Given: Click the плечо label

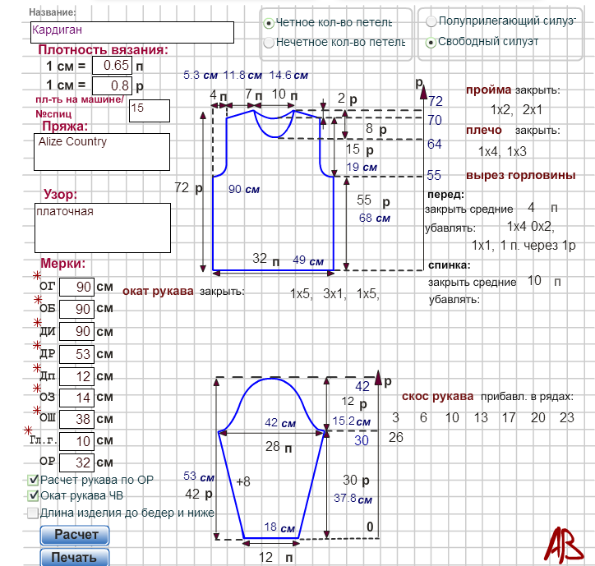Looking at the screenshot, I should point(484,130).
